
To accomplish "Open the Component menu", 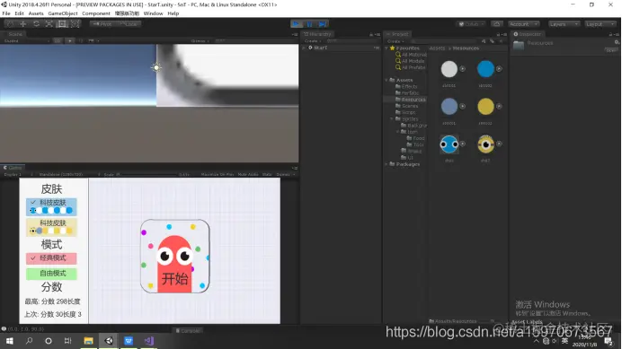I will pyautogui.click(x=96, y=13).
